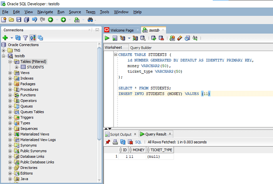Click the SQL Tuning Advisor icon
273x184 pixels.
point(143,38)
